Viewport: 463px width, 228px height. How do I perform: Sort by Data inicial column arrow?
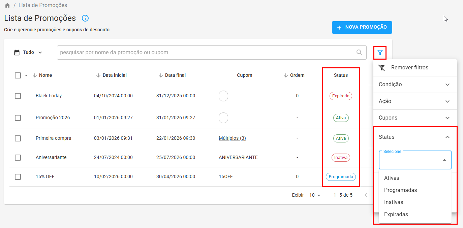98,75
